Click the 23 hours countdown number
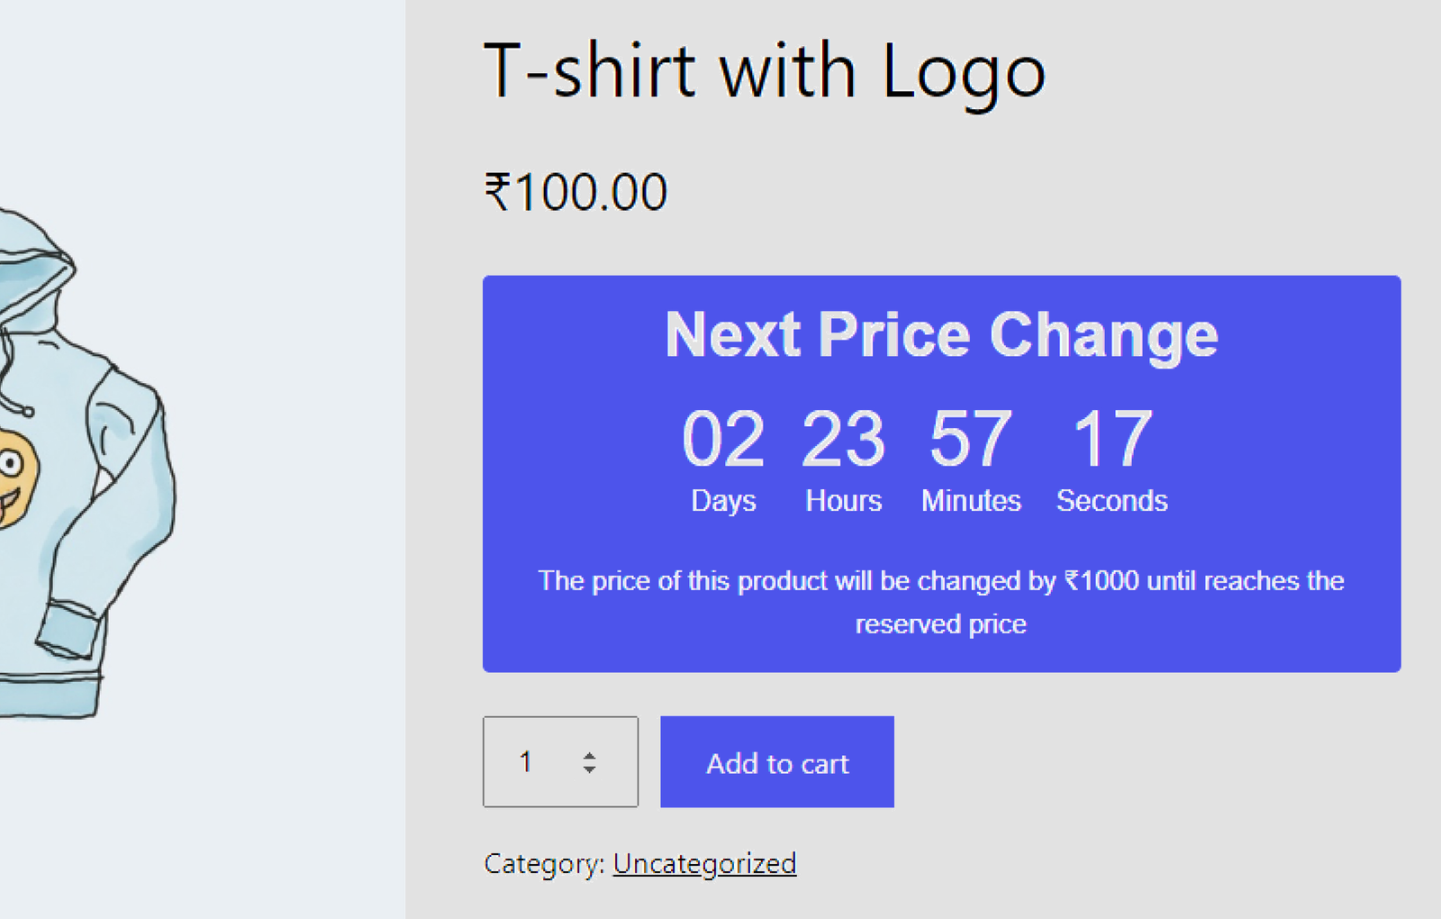 (843, 439)
